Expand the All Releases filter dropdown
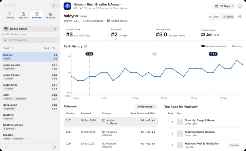The height and width of the screenshot is (151, 246). pyautogui.click(x=146, y=107)
